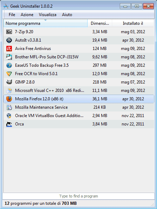Open the Azione menu
The width and height of the screenshot is (157, 209).
tap(27, 15)
